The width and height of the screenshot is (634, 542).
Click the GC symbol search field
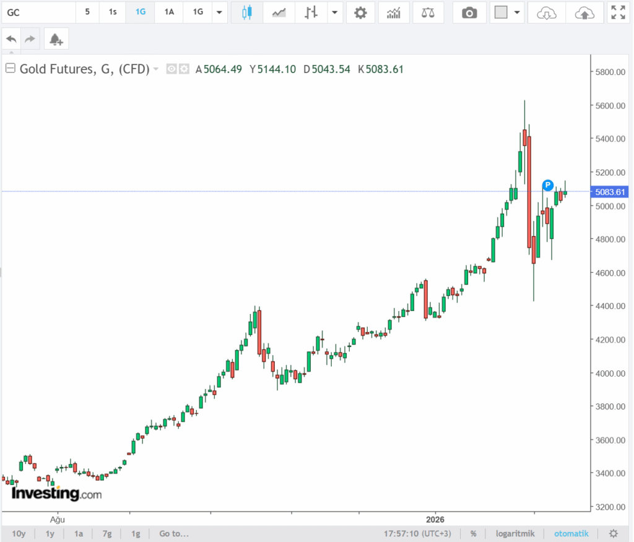point(38,12)
